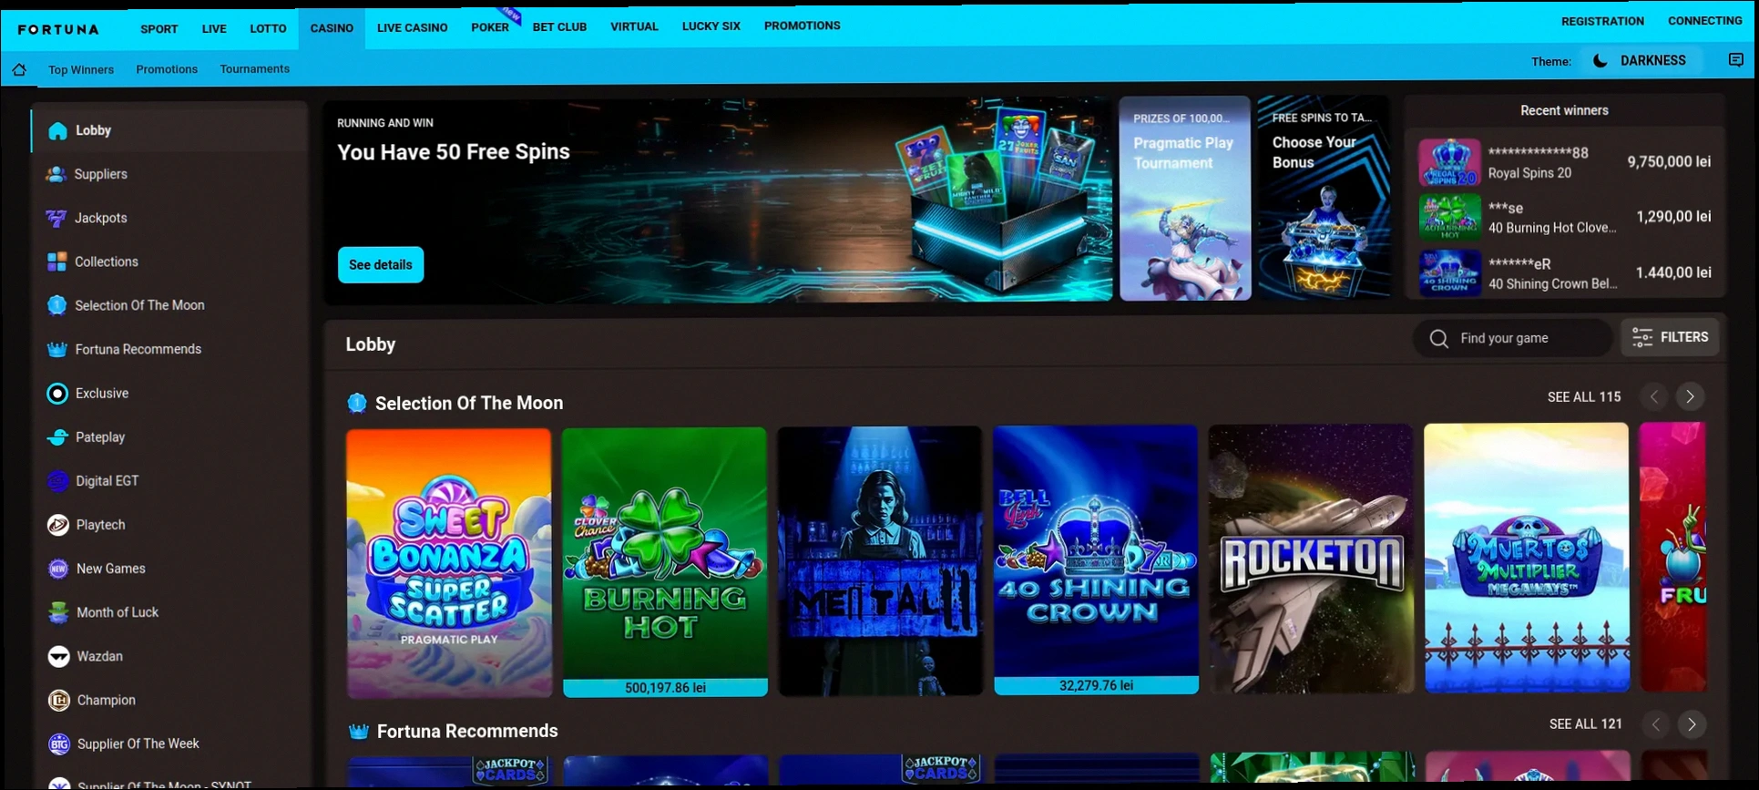Screen dimensions: 1759x790
Task: Click the Lobby house icon in sidebar
Action: (x=57, y=130)
